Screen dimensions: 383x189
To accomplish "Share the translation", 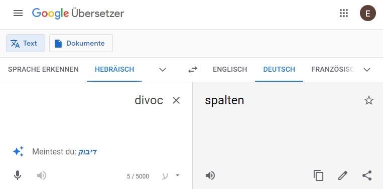I will click(367, 175).
